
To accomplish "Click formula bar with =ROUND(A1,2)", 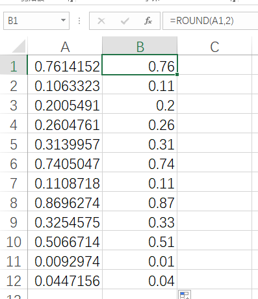I will coord(210,21).
